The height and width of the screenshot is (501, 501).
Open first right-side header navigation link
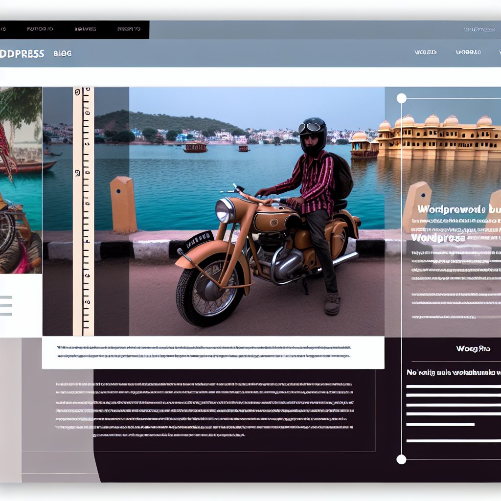coord(425,52)
